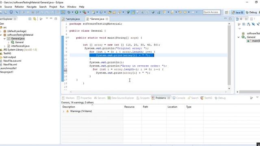
Task: Maximize the Project Explorer panel
Action: (x=56, y=19)
